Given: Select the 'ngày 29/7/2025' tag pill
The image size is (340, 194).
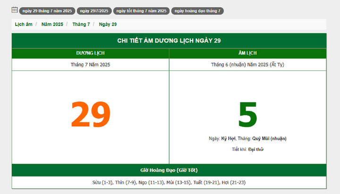Looking at the screenshot, I should 93,10.
